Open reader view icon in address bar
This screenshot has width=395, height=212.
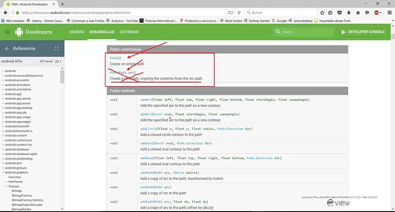pos(230,12)
